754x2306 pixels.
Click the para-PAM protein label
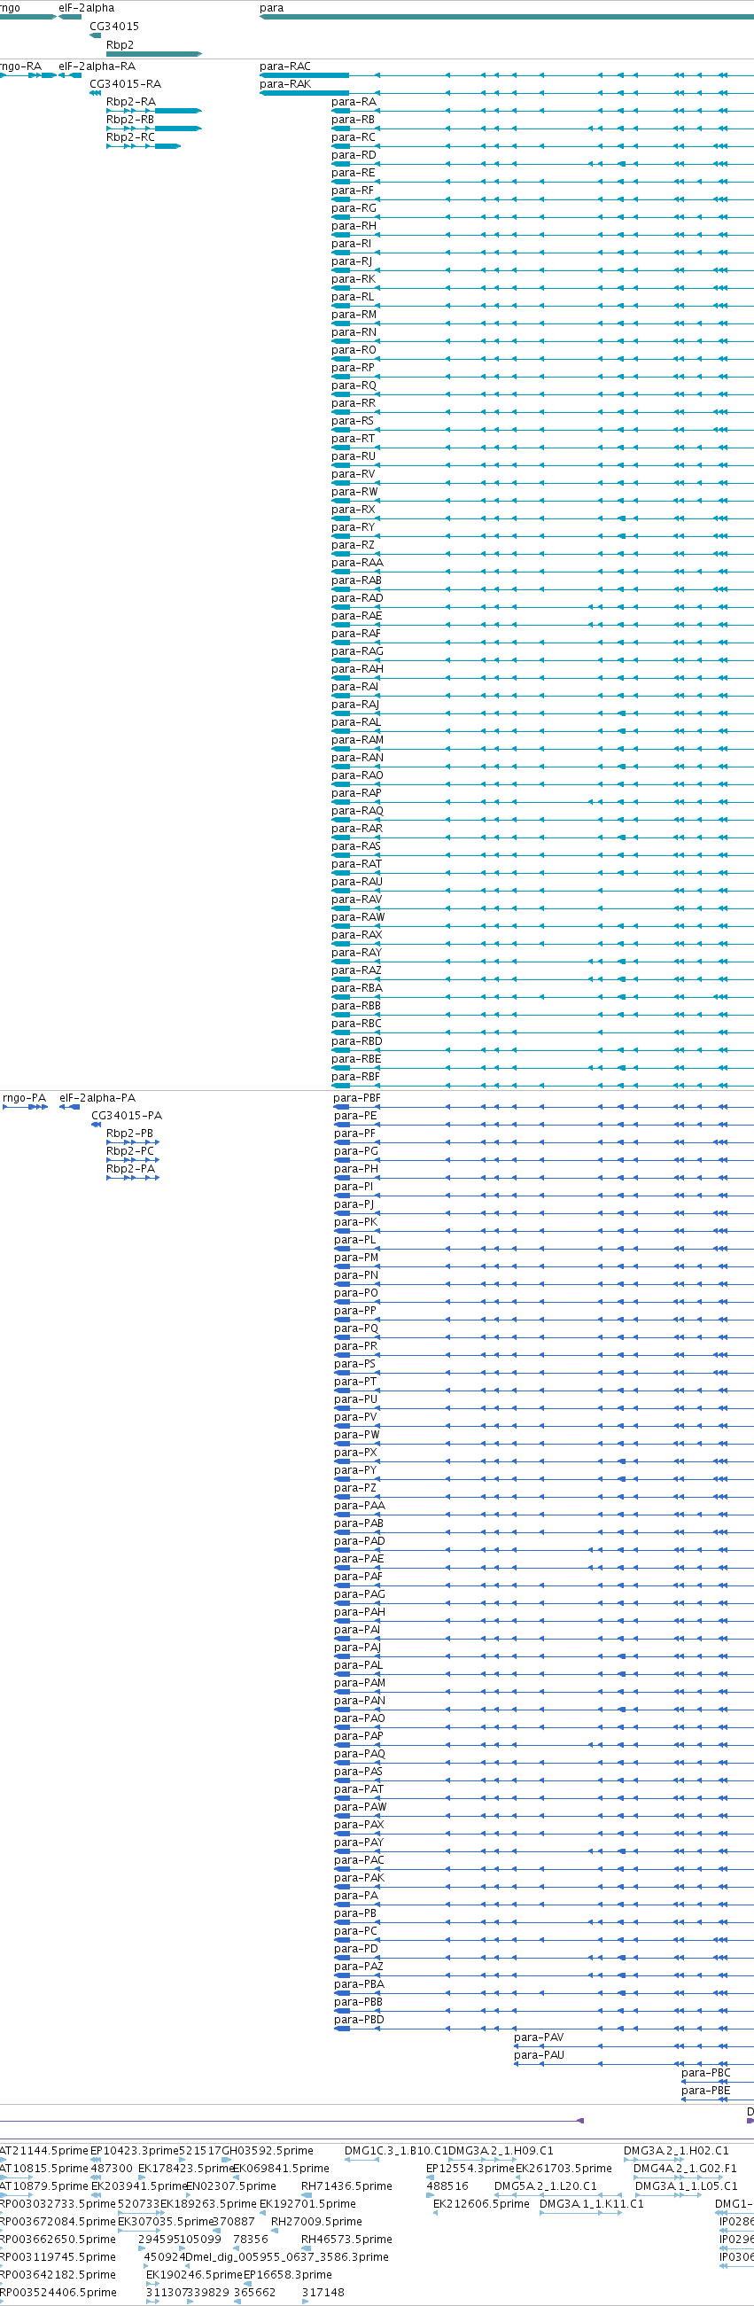coord(360,1683)
